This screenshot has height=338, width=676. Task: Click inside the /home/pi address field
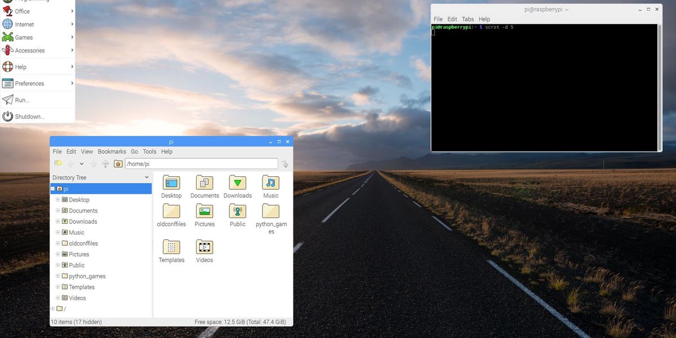tap(197, 163)
